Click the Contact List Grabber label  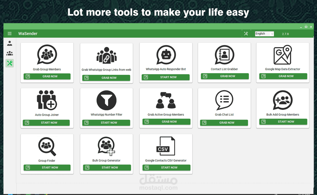click(224, 69)
